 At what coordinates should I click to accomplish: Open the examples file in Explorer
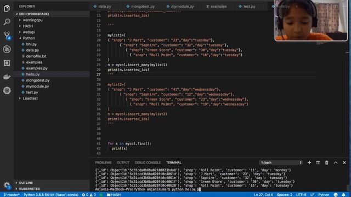[34, 62]
